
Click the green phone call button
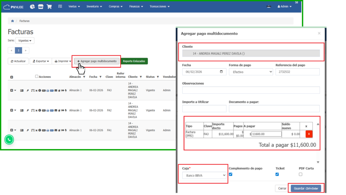click(9, 139)
